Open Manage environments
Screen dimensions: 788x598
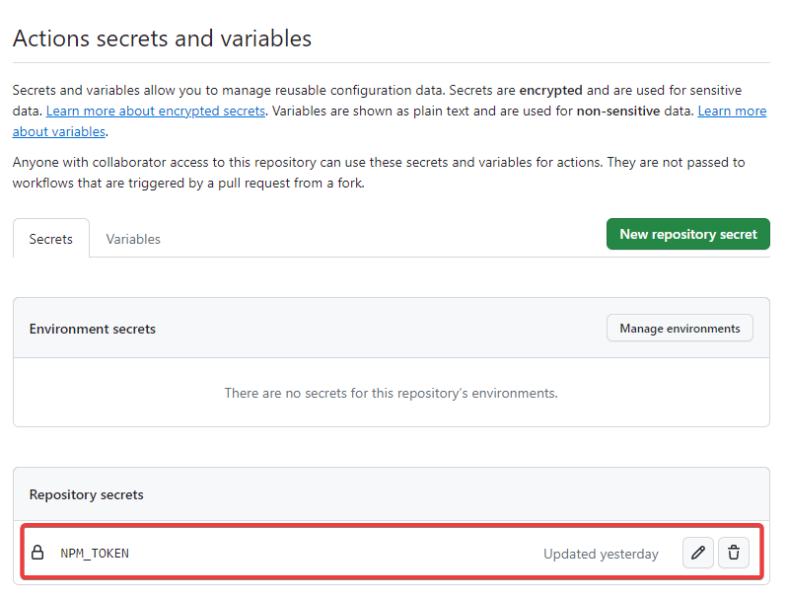pos(680,328)
